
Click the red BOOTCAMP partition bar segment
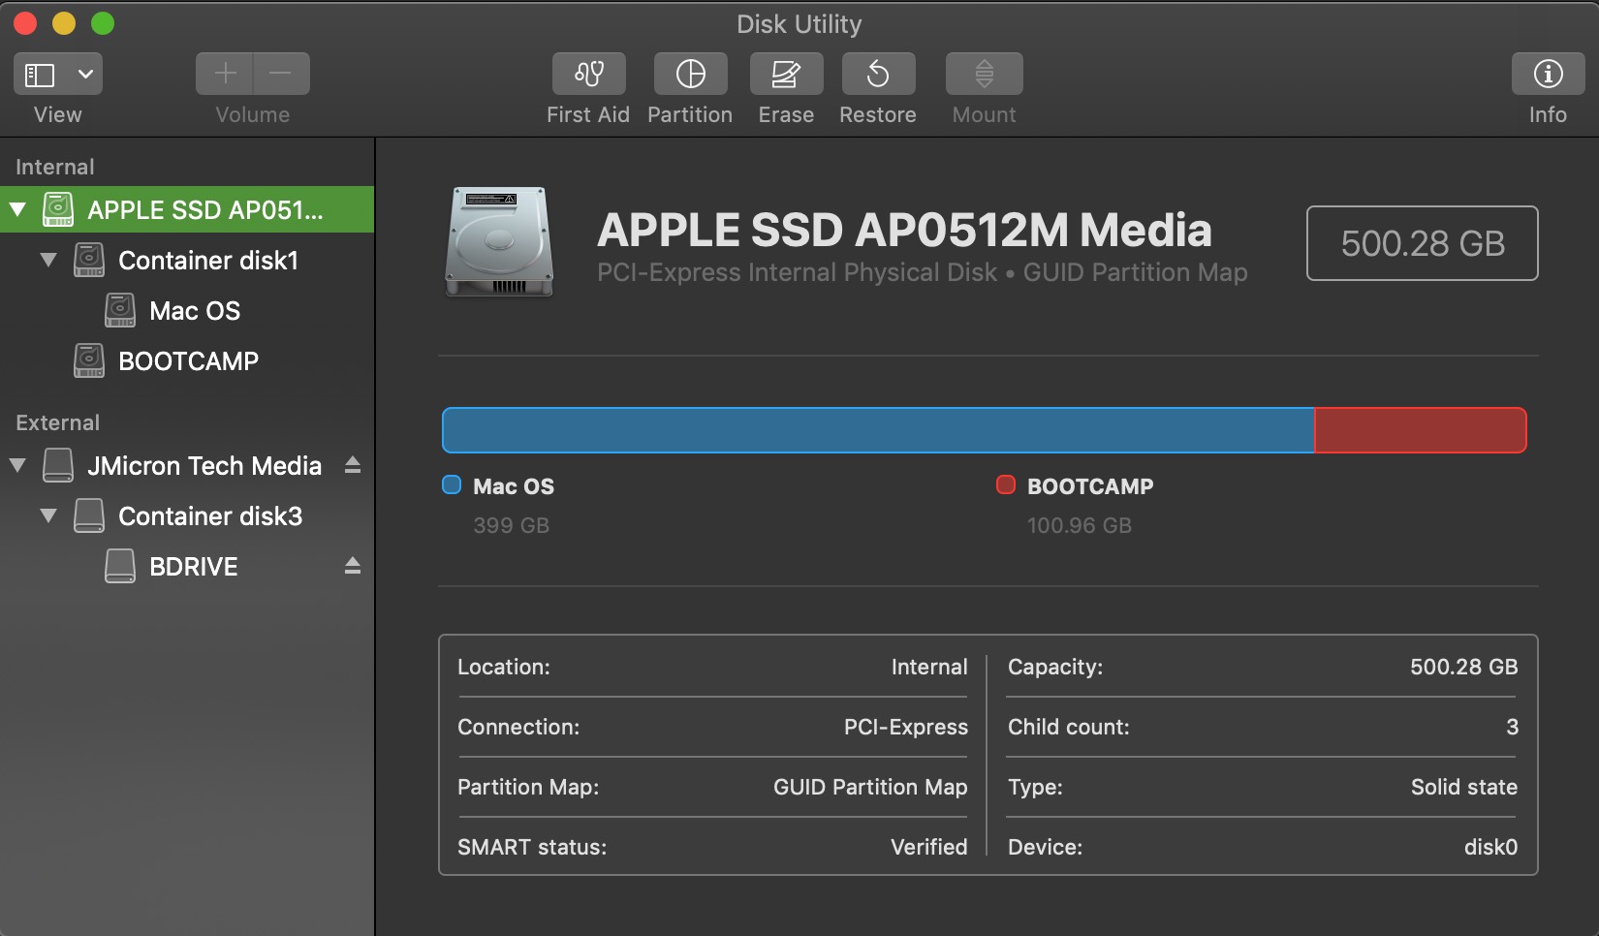pyautogui.click(x=1420, y=430)
